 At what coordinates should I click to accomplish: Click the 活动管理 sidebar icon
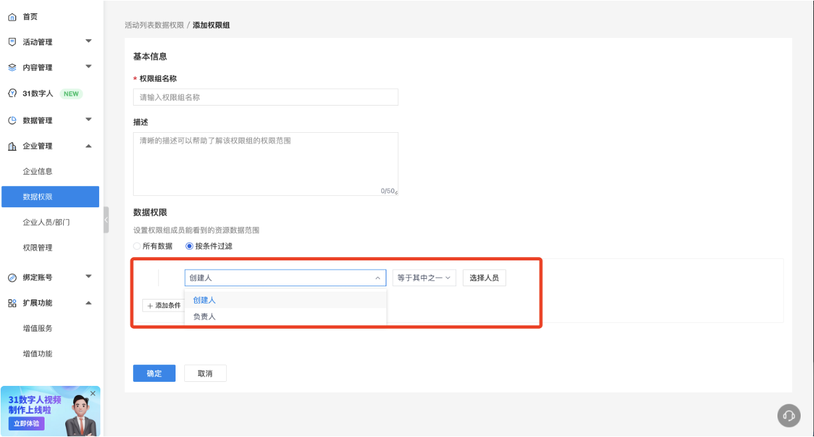(x=12, y=42)
